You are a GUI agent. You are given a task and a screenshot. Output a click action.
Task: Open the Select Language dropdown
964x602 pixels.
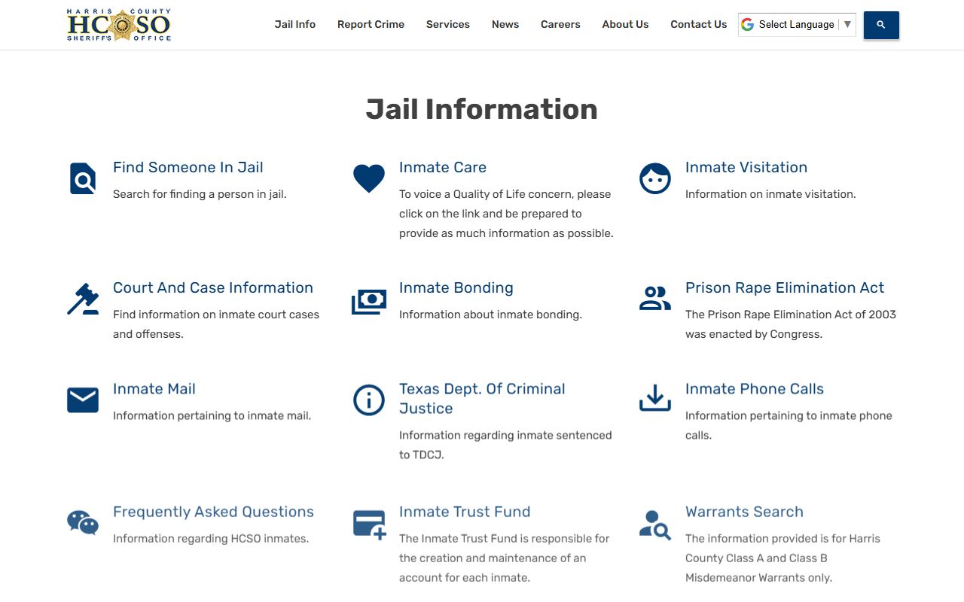pos(797,25)
